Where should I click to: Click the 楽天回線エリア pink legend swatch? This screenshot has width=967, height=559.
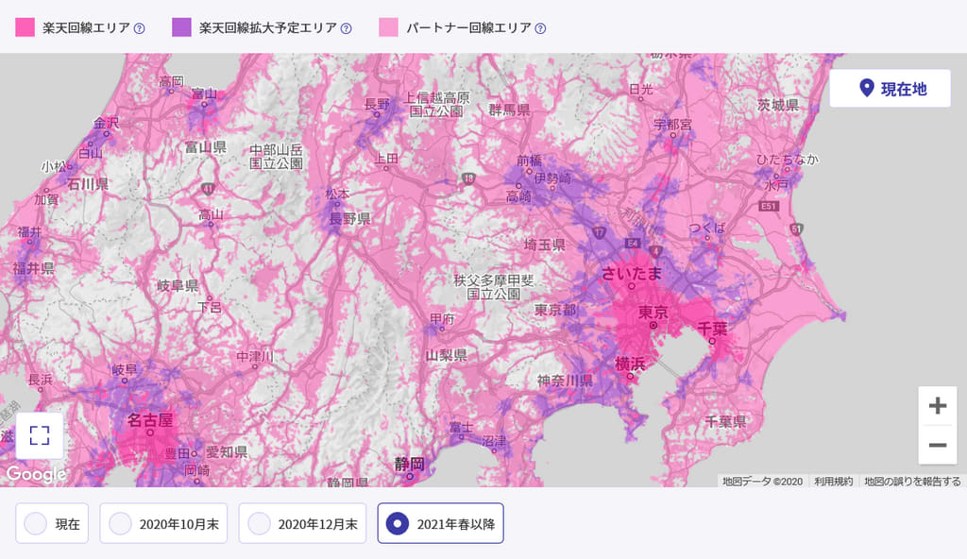[x=25, y=27]
